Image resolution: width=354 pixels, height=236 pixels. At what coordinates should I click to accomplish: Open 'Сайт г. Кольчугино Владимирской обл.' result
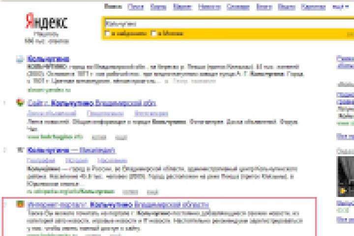[91, 103]
